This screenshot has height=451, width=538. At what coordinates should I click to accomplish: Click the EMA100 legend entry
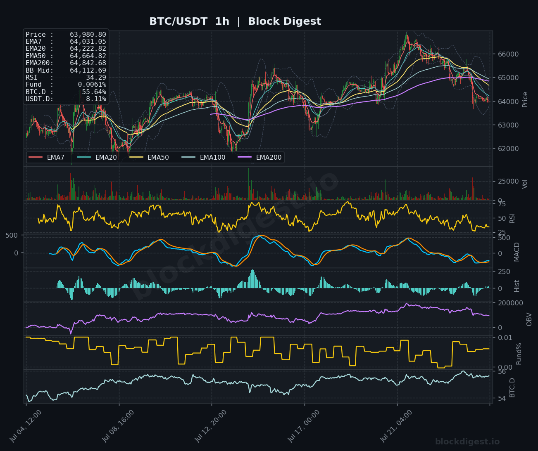click(203, 157)
